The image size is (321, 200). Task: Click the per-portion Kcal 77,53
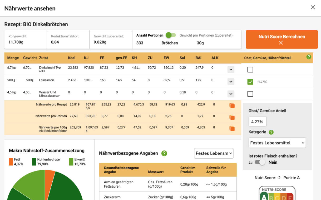pos(74,116)
